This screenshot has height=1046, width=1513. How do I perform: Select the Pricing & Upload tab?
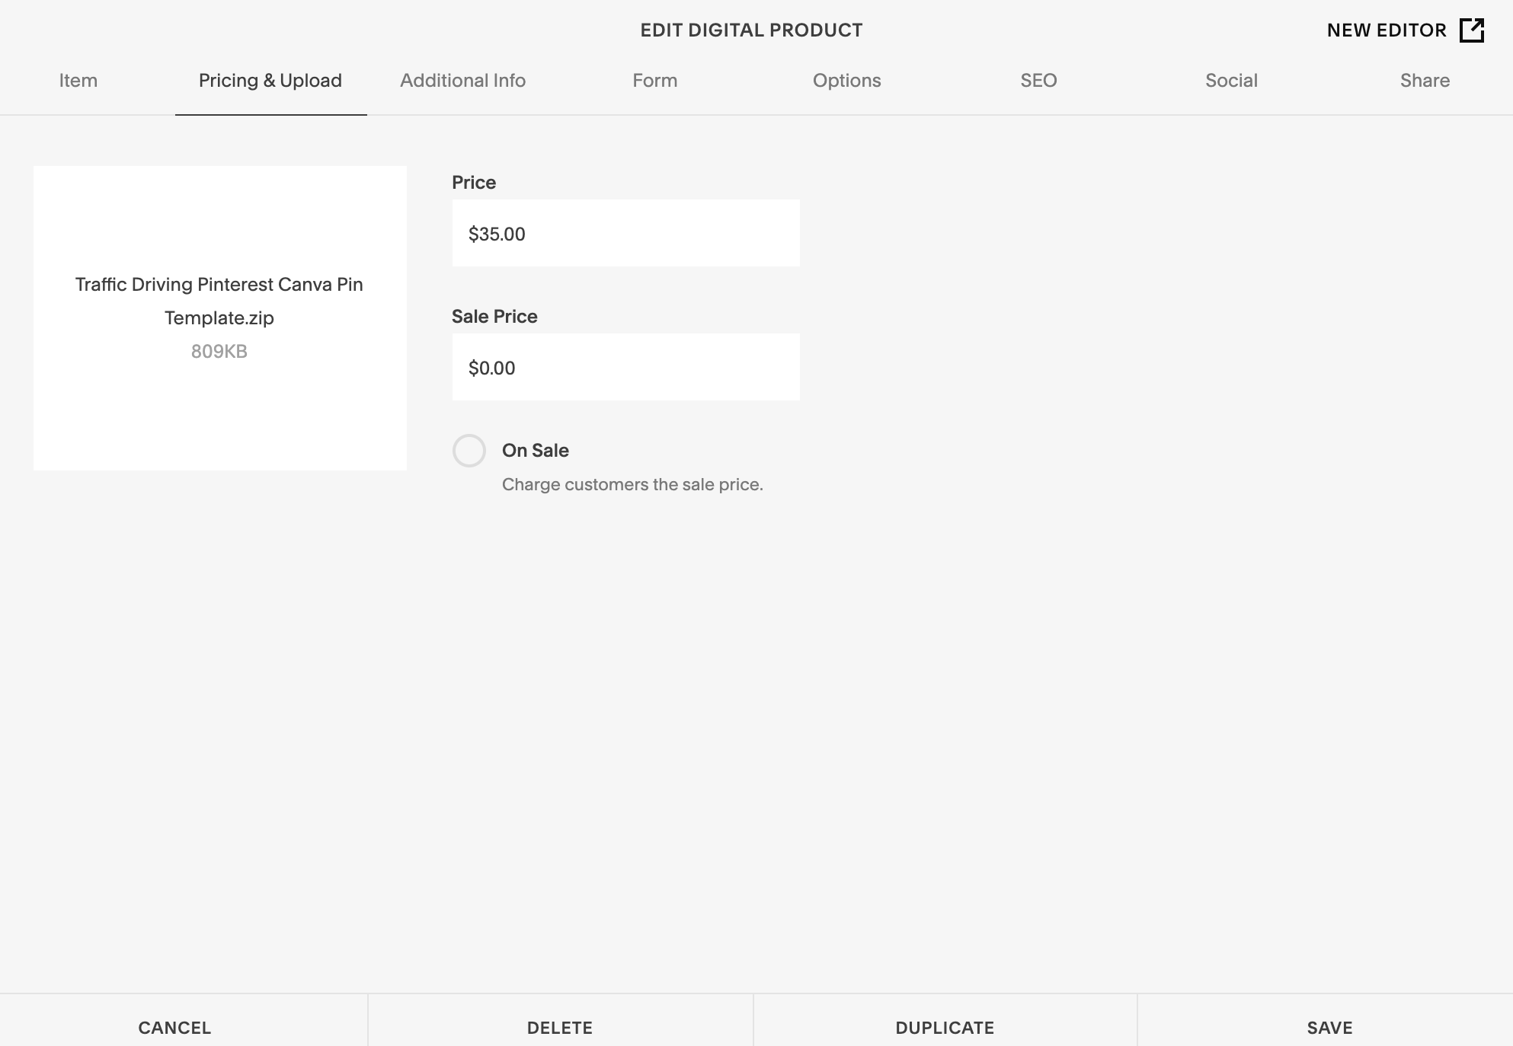pyautogui.click(x=270, y=81)
